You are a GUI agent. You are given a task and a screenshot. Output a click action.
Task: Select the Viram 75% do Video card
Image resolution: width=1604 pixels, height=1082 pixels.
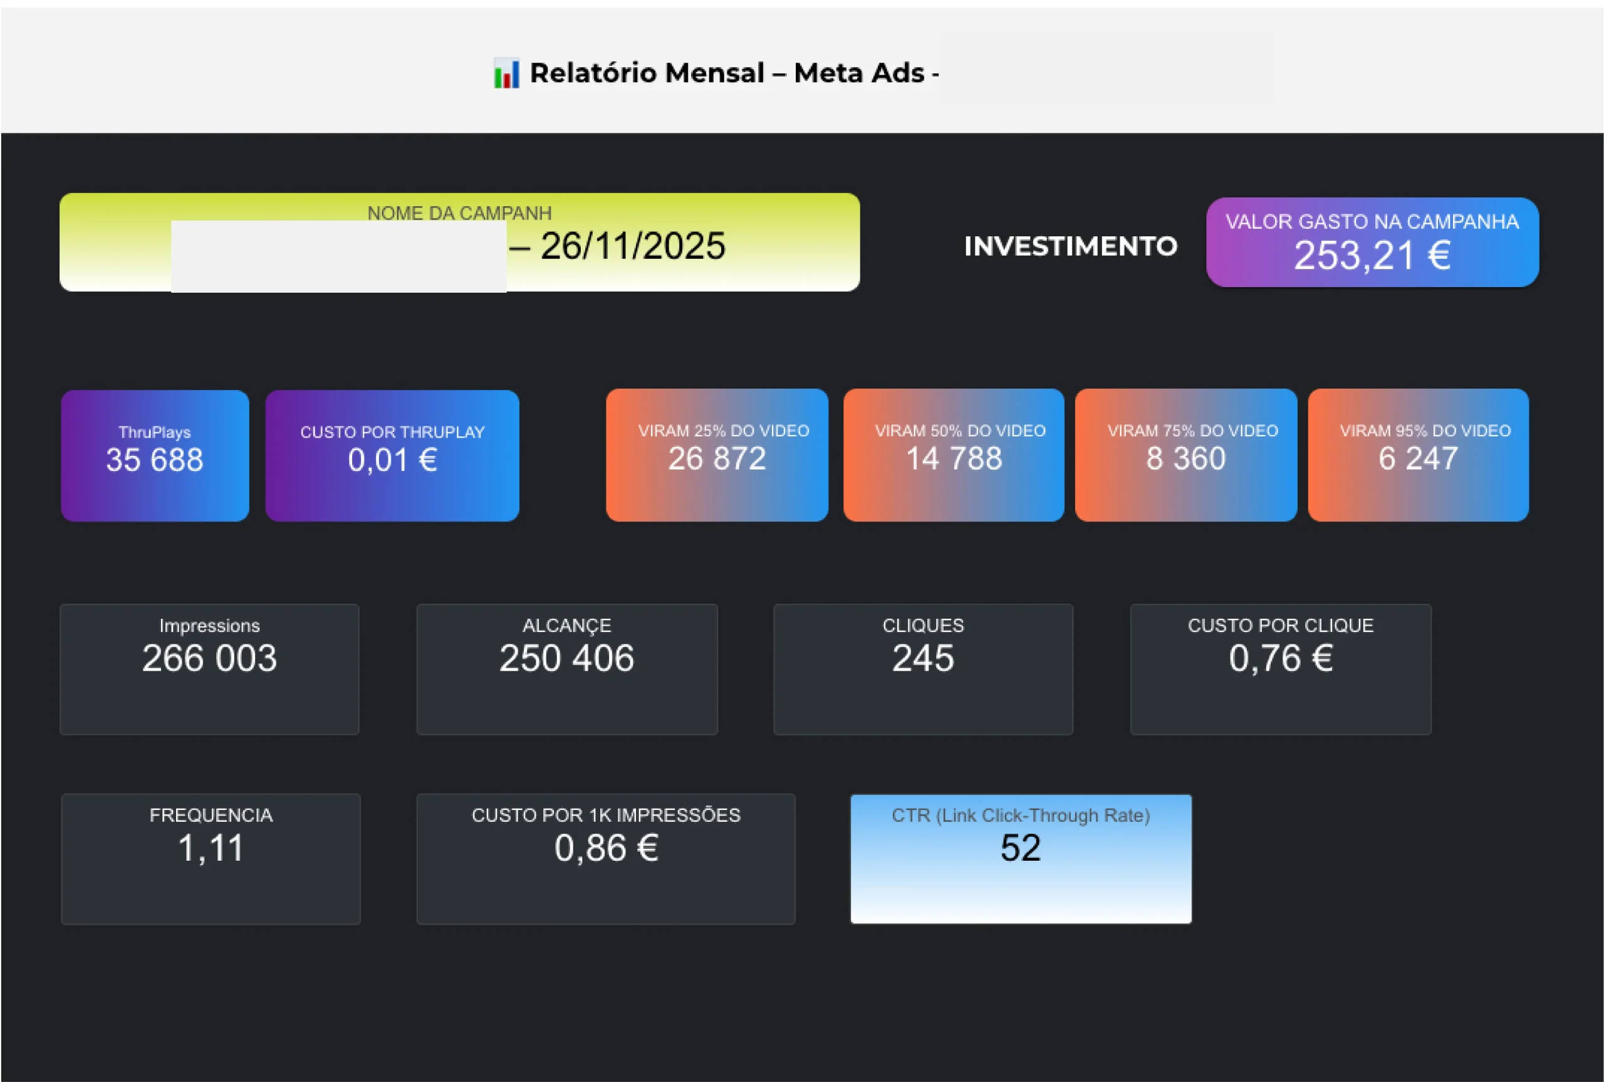[1185, 454]
